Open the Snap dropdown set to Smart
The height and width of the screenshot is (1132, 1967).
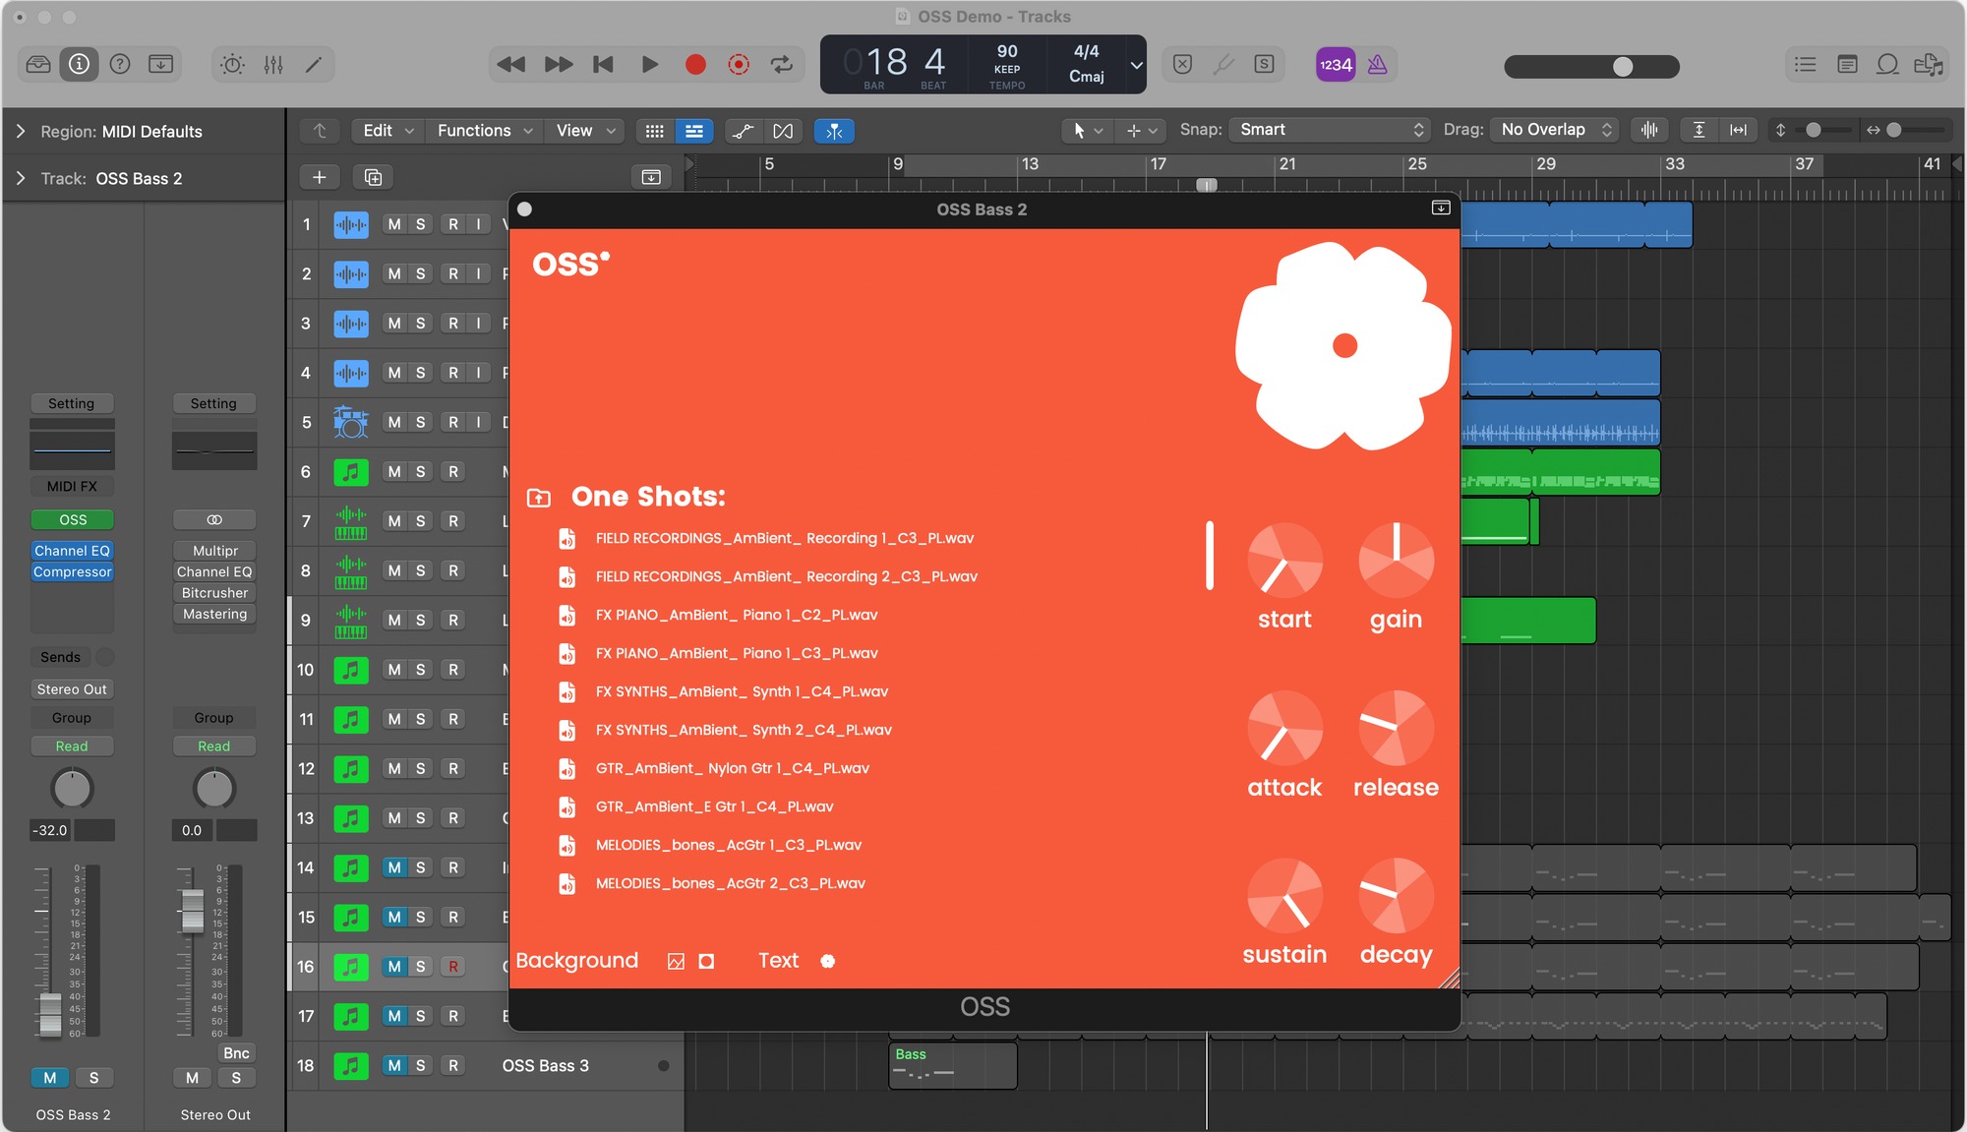click(1330, 130)
